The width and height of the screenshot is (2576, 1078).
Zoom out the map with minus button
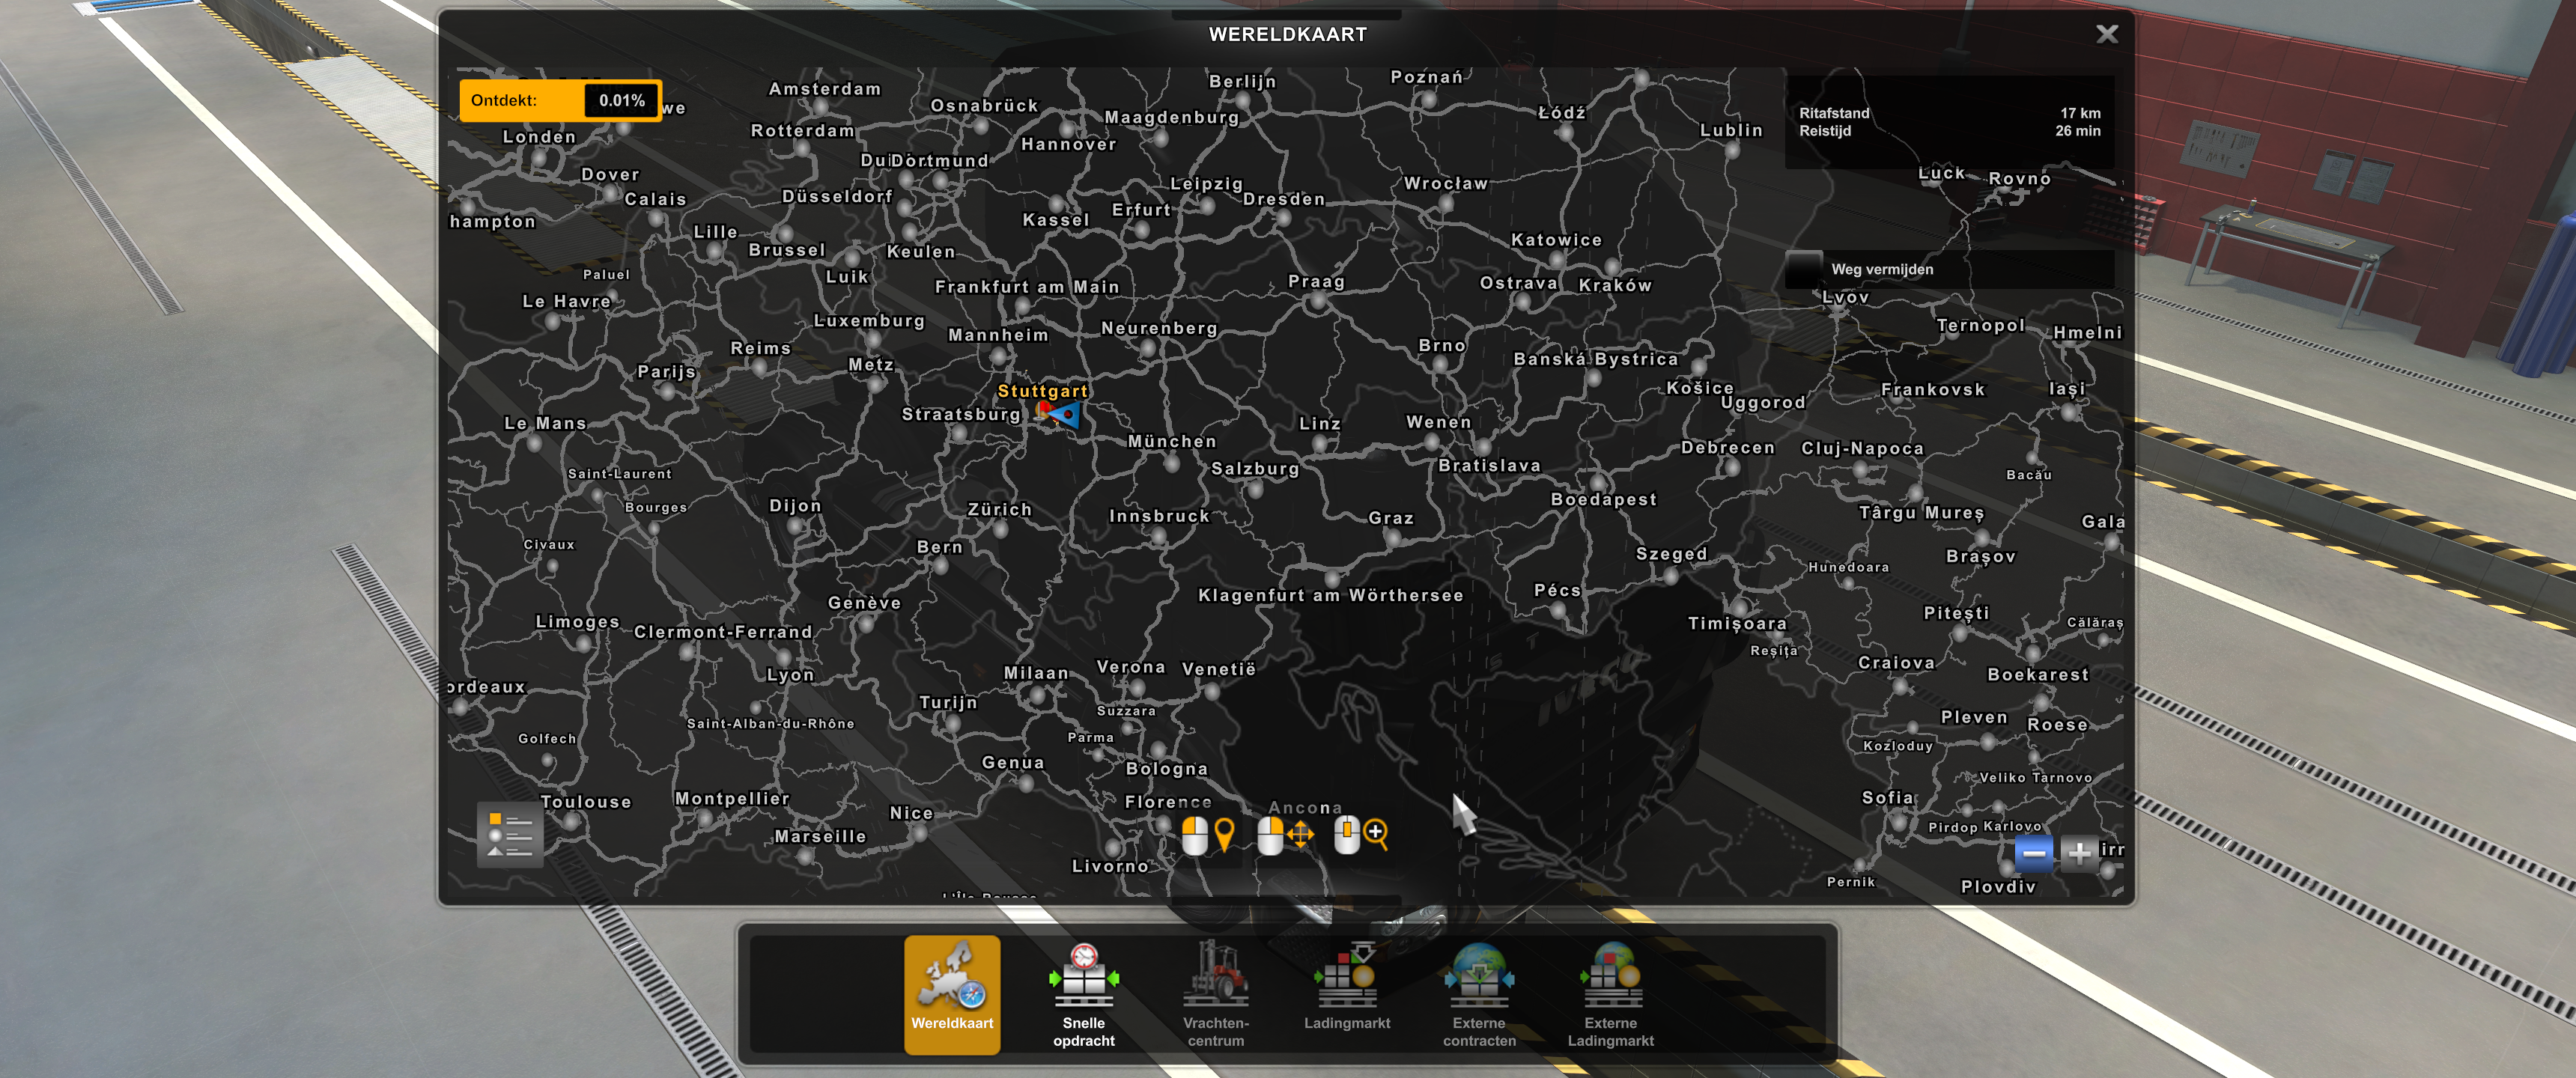(x=2034, y=854)
